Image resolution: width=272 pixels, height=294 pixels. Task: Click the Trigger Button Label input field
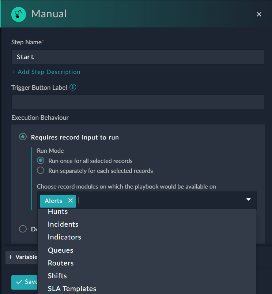(x=138, y=102)
